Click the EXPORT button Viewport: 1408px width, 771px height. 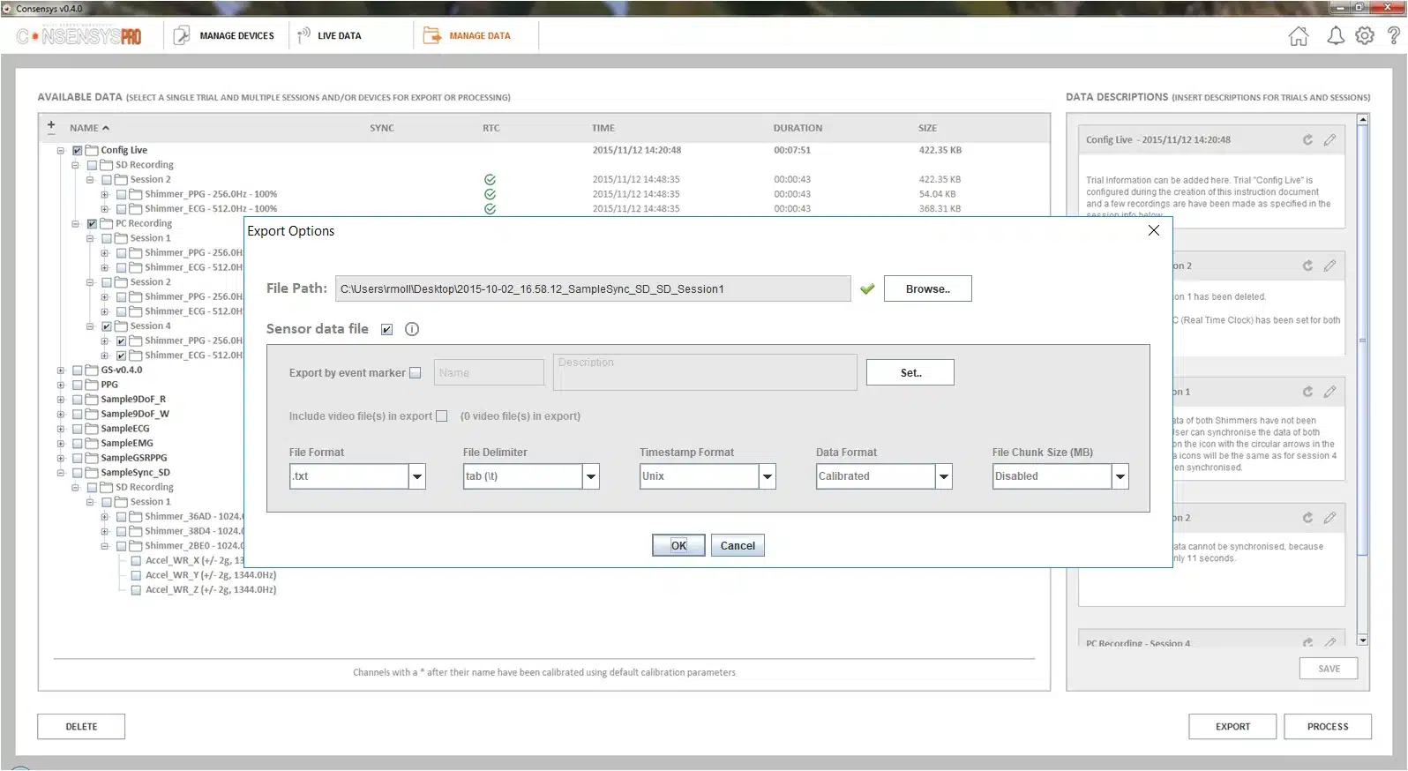tap(1232, 726)
